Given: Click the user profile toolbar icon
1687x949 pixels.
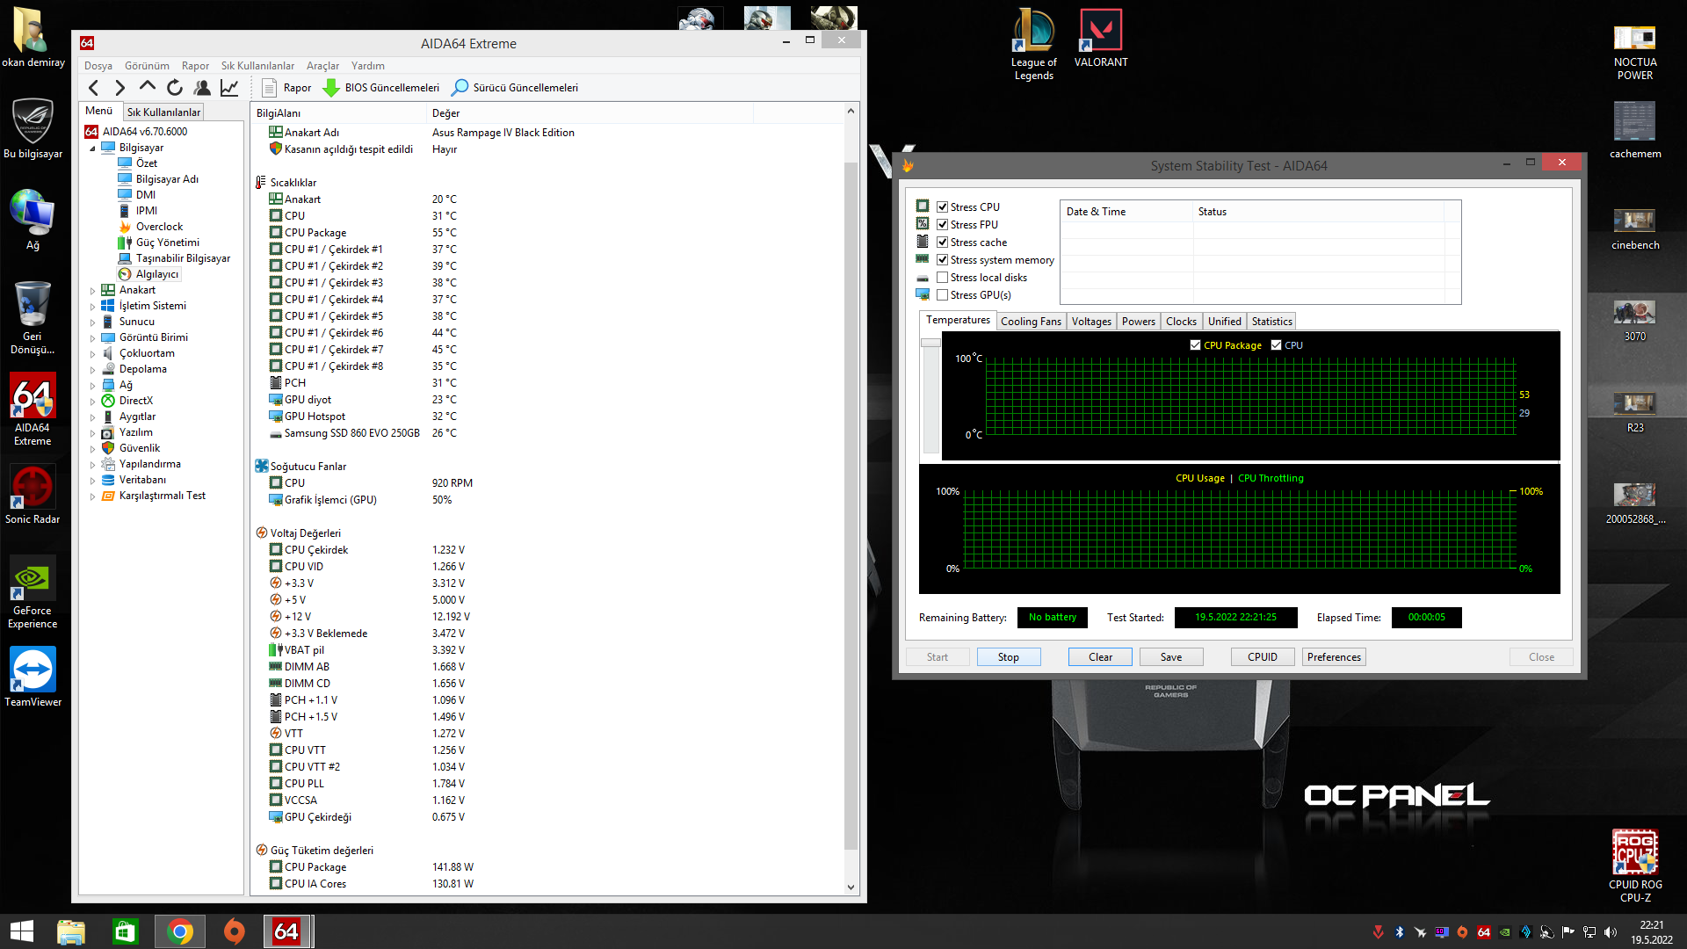Looking at the screenshot, I should 202,87.
